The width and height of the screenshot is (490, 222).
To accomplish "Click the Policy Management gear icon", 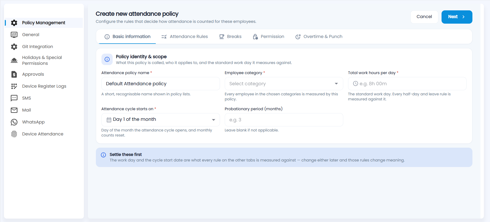I will pos(14,23).
